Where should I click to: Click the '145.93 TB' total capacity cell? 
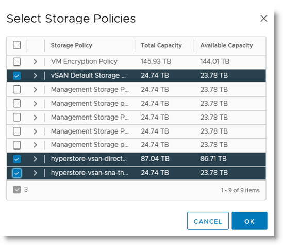[156, 61]
